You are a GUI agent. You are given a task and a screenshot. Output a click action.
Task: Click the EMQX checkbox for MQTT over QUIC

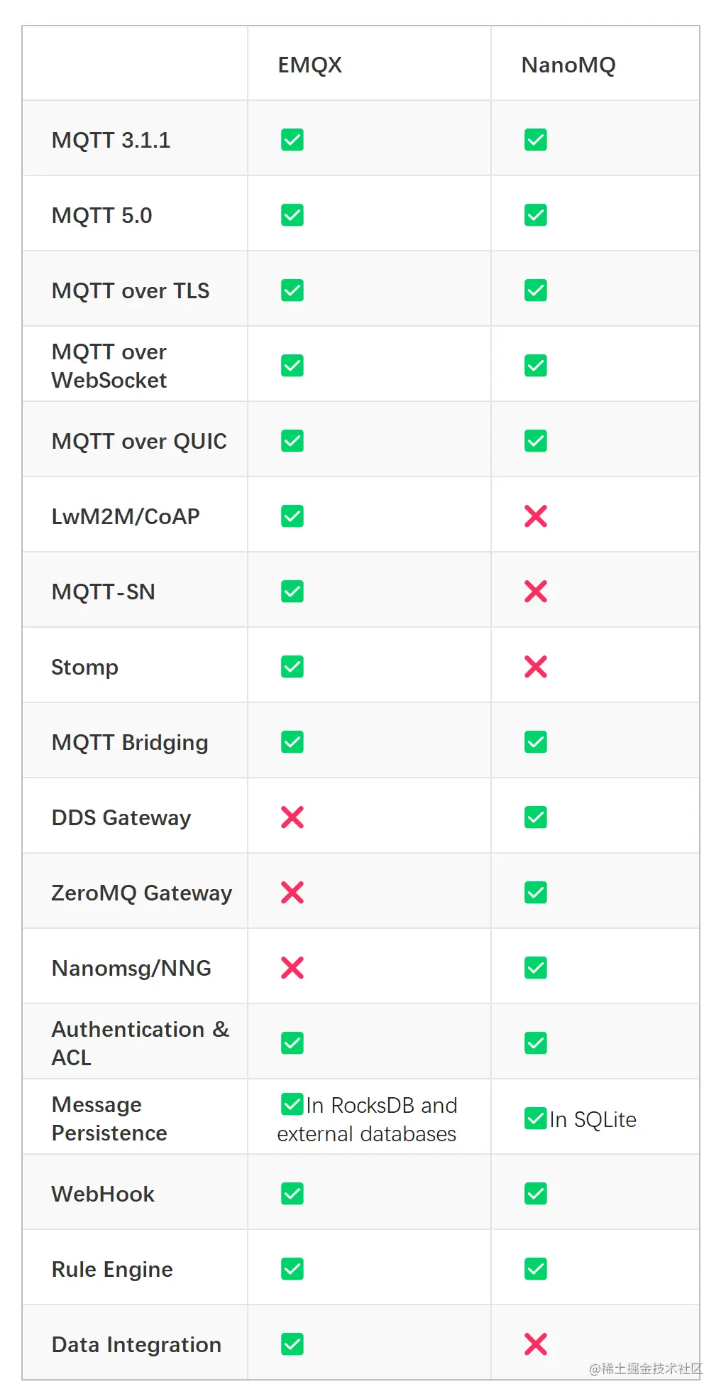(x=292, y=441)
